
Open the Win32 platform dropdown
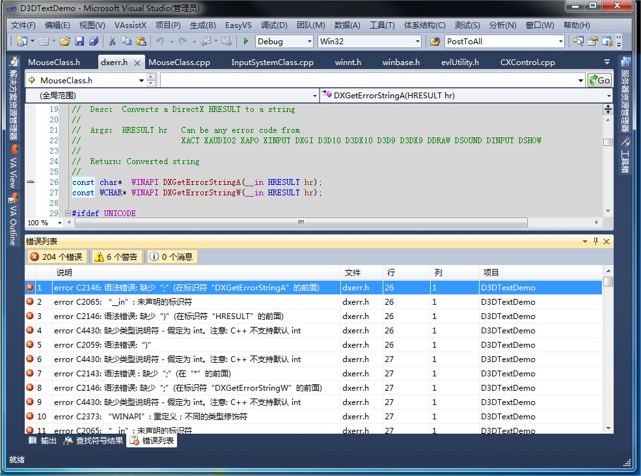pos(417,41)
